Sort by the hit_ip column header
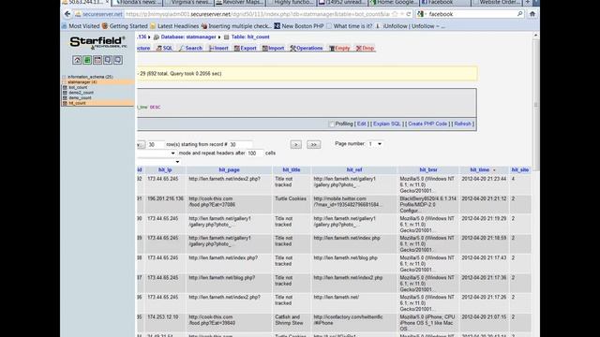 pos(165,169)
